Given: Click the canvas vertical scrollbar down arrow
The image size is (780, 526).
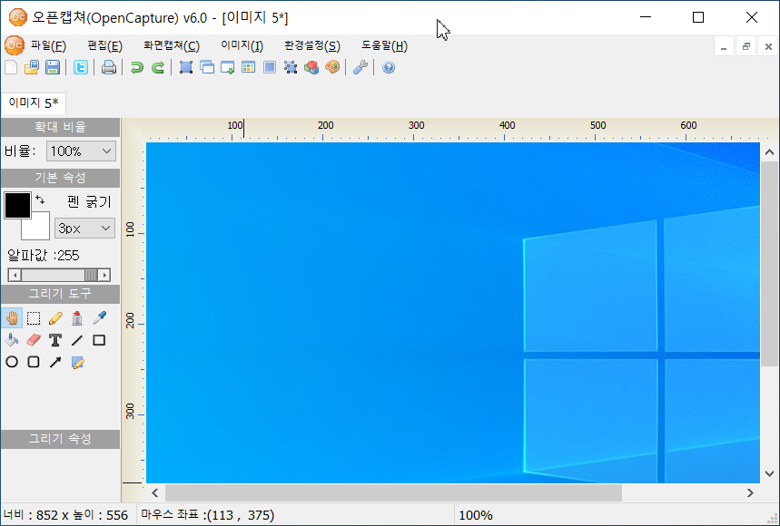Looking at the screenshot, I should pos(769,473).
